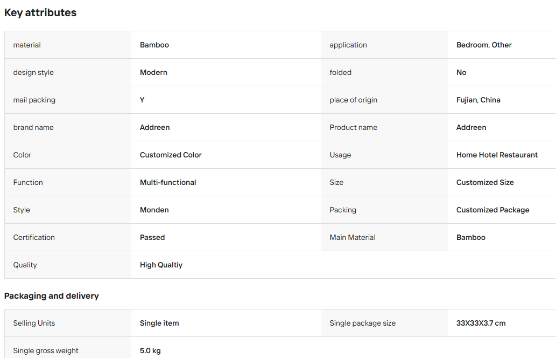Click the Multi-functional function value
The height and width of the screenshot is (358, 556).
(168, 183)
